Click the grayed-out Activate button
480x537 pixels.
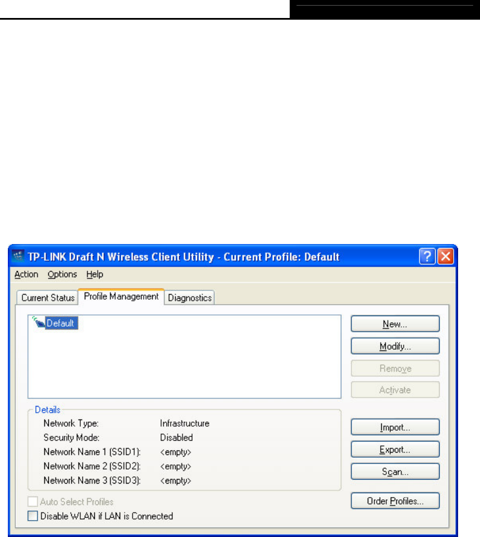pyautogui.click(x=395, y=390)
